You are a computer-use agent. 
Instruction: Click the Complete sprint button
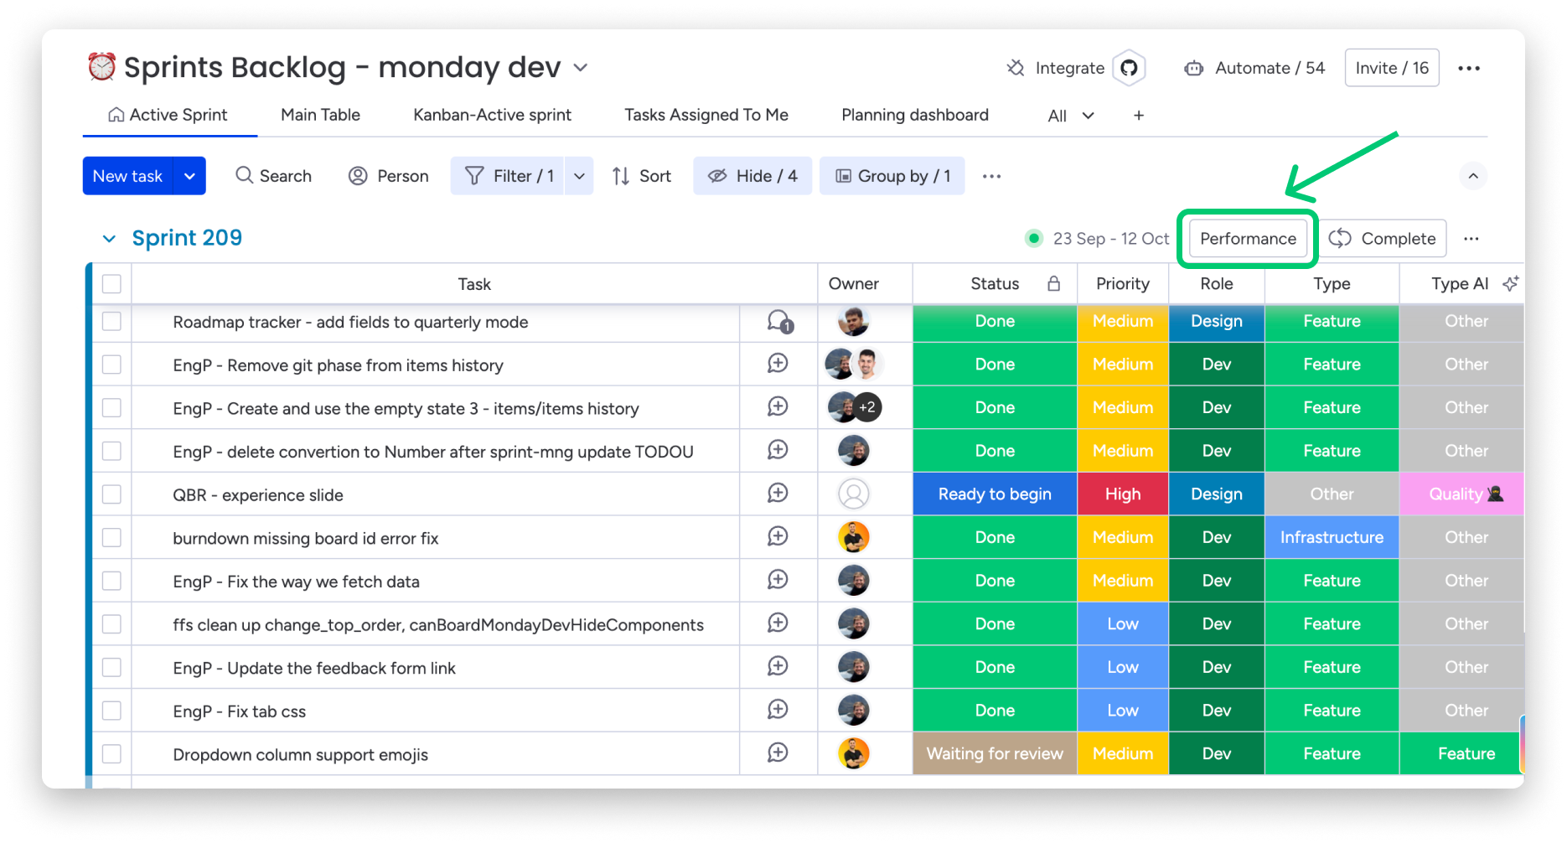(1383, 239)
